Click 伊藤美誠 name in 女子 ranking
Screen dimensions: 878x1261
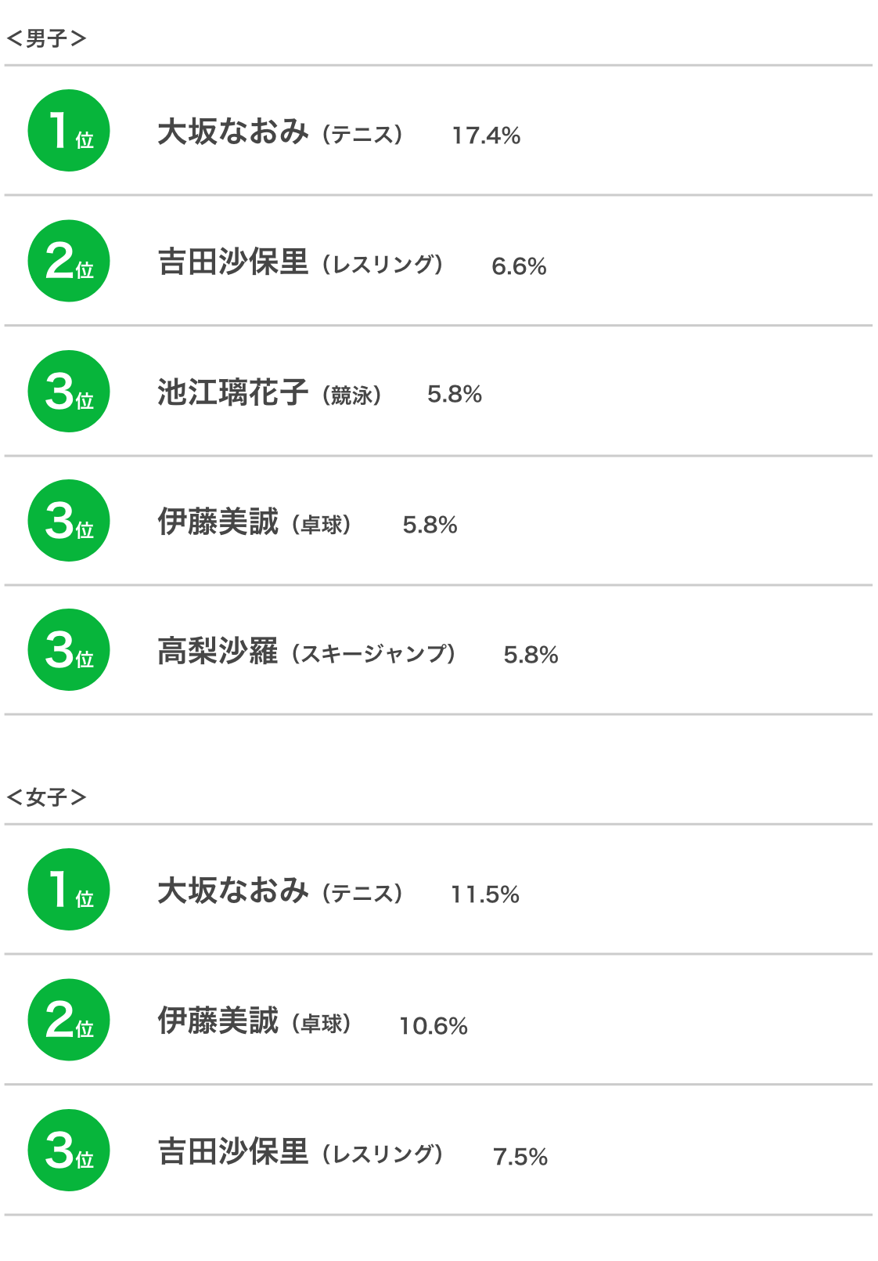pos(218,1021)
